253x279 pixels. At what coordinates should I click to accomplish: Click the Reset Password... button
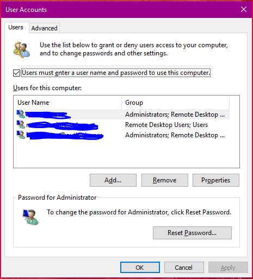pyautogui.click(x=192, y=233)
